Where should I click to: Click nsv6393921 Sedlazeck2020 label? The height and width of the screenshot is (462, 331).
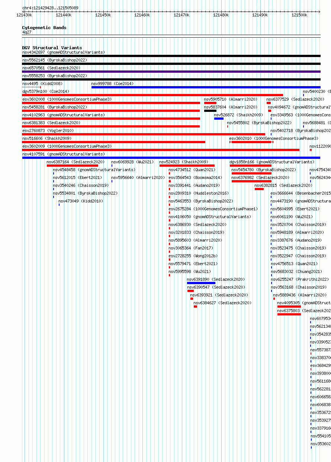pos(219,295)
